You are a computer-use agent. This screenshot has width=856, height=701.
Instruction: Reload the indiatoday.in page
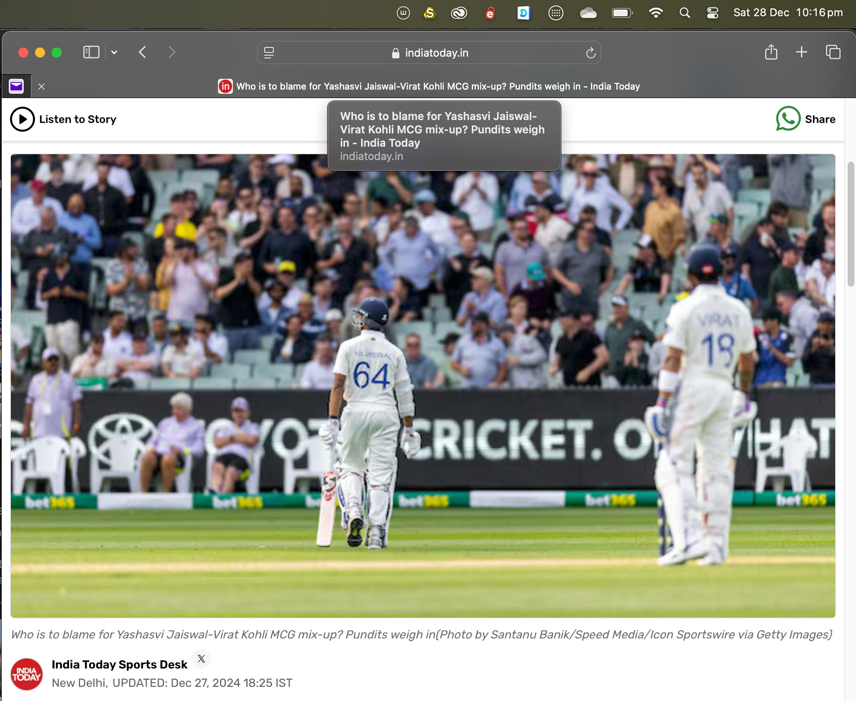[590, 53]
